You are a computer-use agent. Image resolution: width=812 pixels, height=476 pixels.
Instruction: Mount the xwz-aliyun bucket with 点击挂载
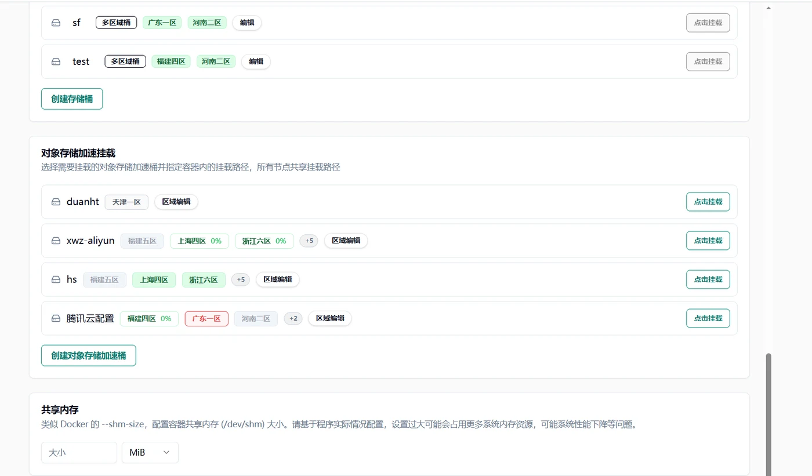click(x=708, y=241)
